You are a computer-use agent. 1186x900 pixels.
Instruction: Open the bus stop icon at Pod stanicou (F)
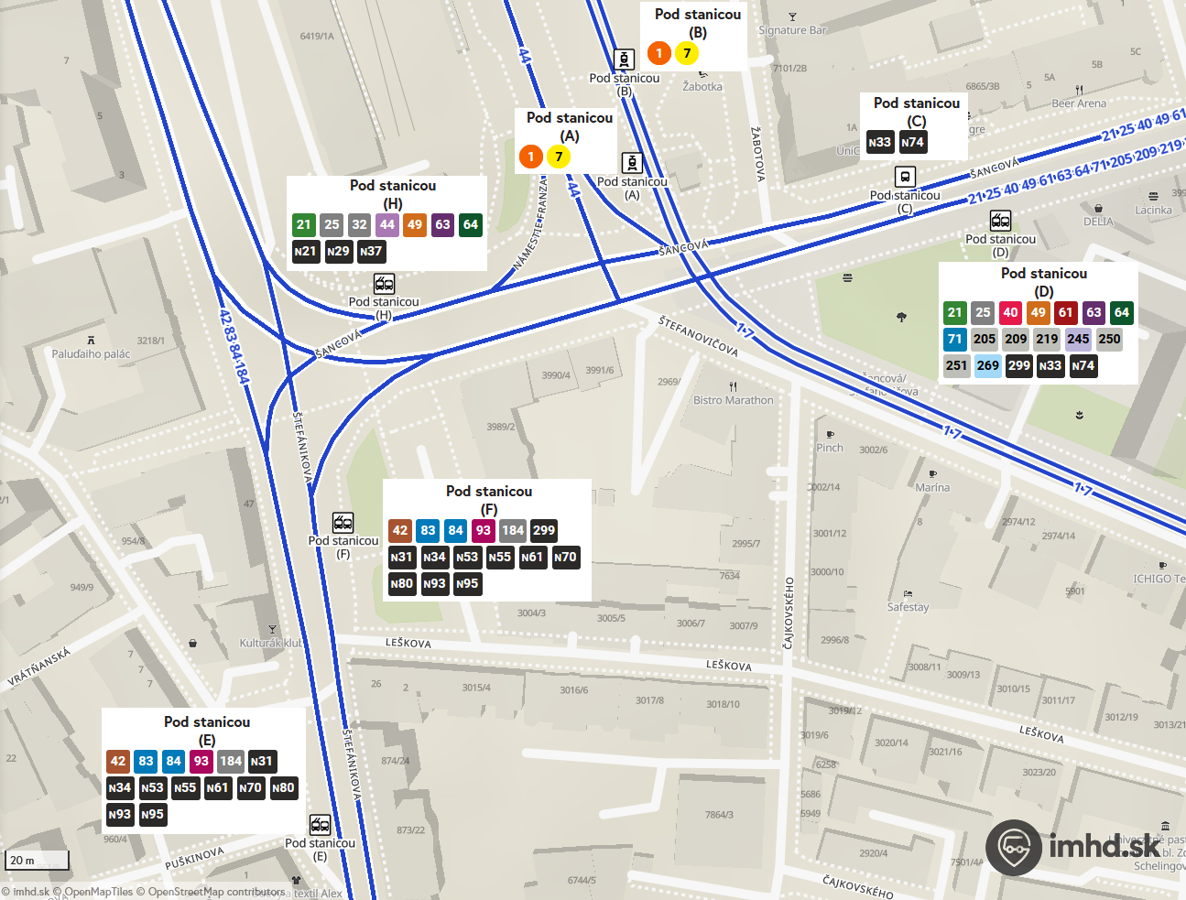(343, 523)
